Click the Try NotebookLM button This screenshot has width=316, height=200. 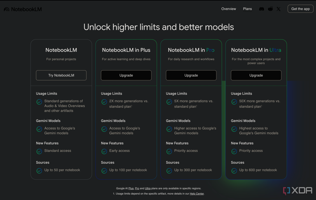click(x=61, y=75)
